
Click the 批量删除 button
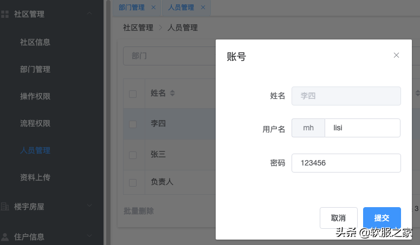tap(139, 211)
